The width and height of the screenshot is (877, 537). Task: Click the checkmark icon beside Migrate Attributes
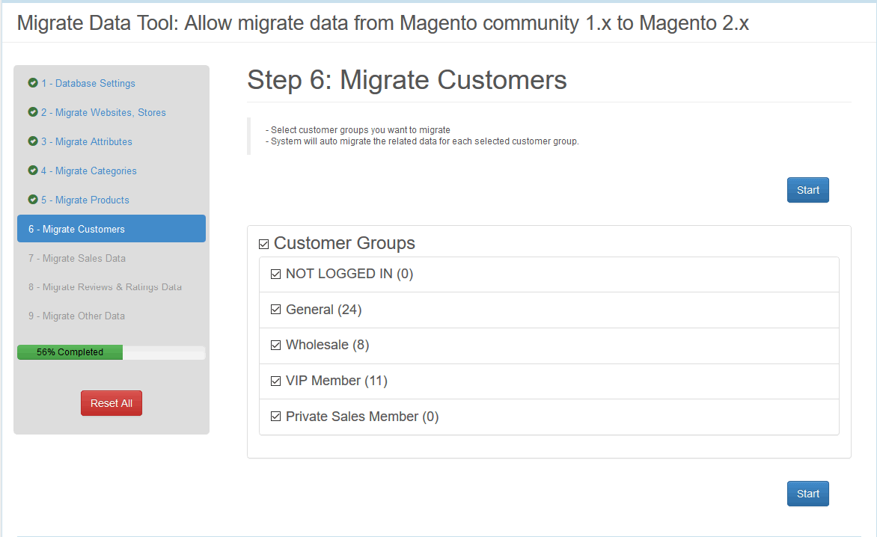(x=33, y=141)
